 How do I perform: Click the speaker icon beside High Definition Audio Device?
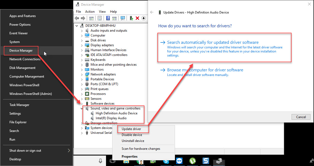92,113
